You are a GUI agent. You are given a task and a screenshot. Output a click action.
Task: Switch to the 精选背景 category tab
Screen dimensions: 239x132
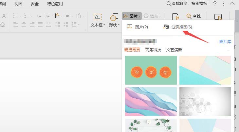[132, 50]
